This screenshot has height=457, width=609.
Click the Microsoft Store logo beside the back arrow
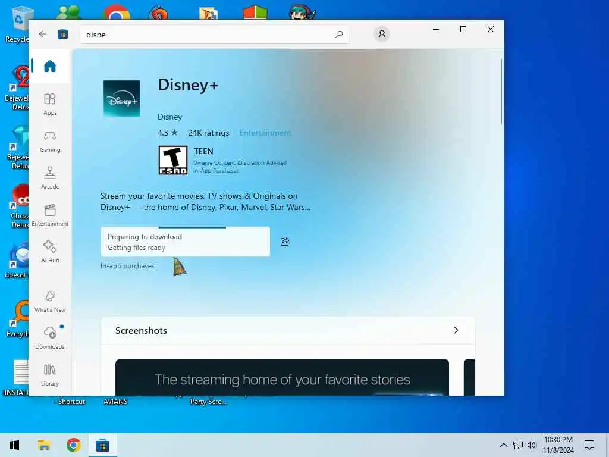coord(62,35)
